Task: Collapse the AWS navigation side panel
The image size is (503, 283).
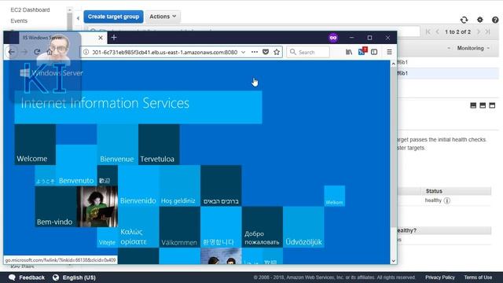Action: point(78,18)
